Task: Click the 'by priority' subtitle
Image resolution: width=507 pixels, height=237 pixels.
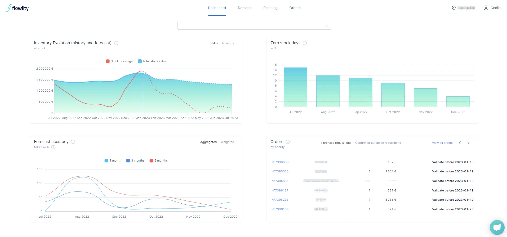Action: 278,147
